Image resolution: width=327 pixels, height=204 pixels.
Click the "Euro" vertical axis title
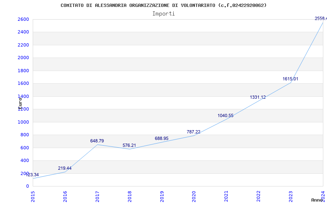20,102
